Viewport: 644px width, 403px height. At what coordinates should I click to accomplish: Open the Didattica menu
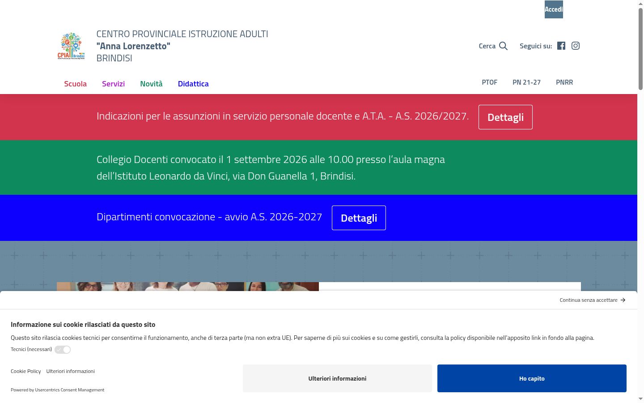coord(193,84)
